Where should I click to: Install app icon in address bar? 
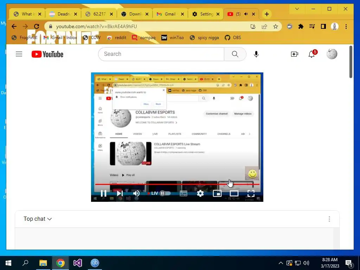click(x=253, y=27)
